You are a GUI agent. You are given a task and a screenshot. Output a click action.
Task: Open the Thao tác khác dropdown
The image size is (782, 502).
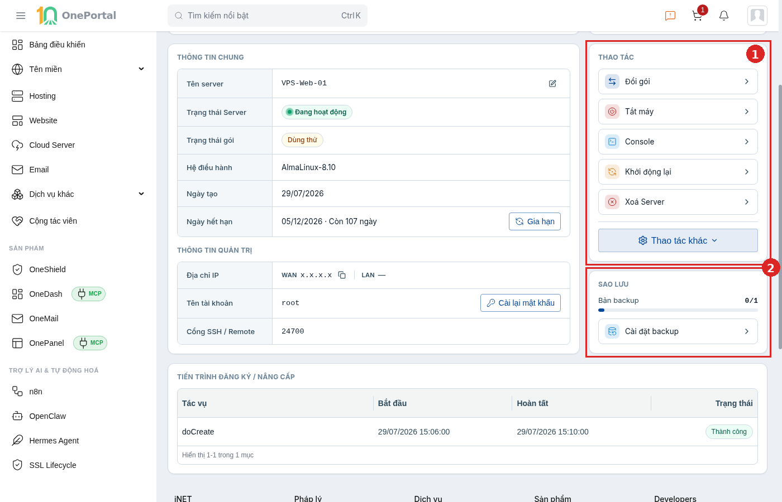coord(678,240)
